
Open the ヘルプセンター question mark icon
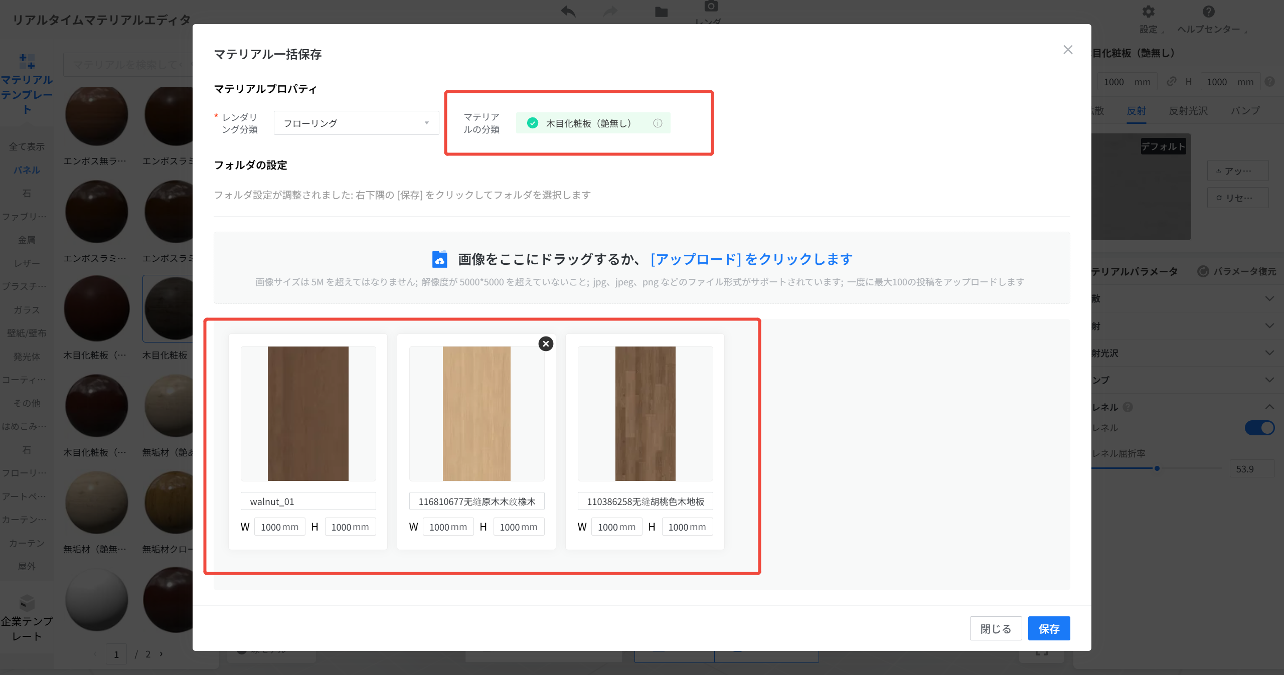pos(1208,11)
